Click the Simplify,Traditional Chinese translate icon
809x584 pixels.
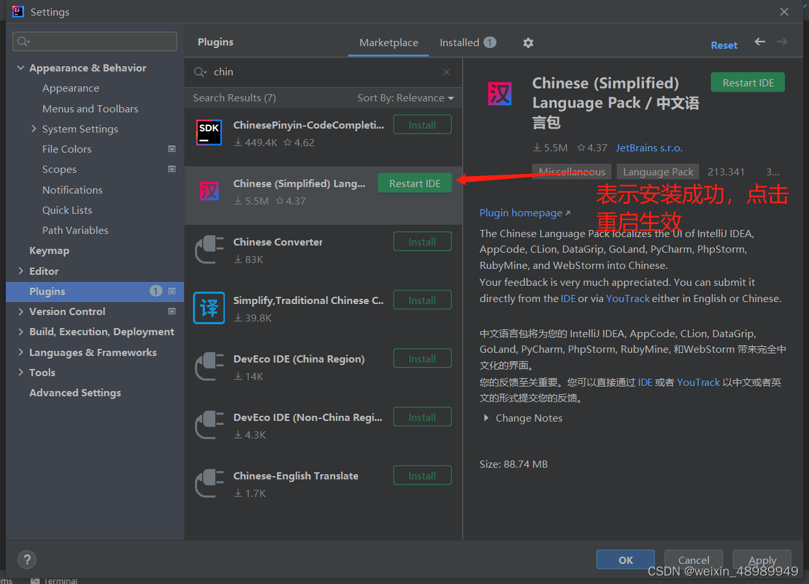(209, 307)
